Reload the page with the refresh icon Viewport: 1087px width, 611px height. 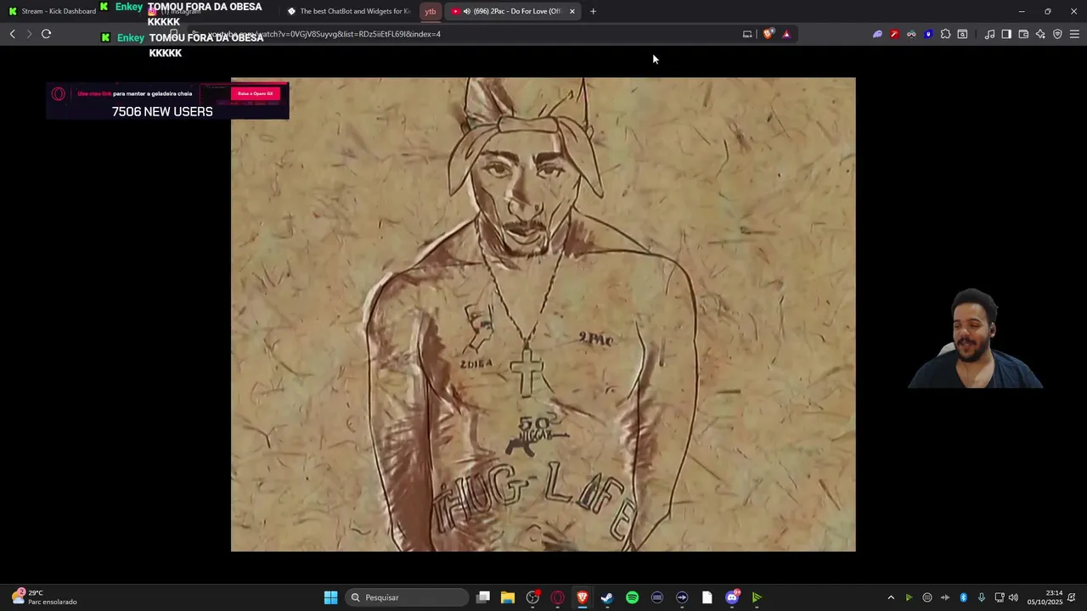(46, 34)
